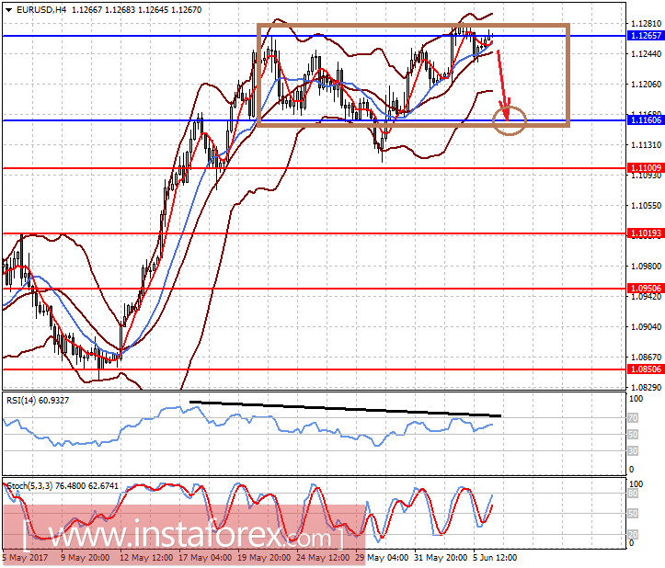665x568 pixels.
Task: Click the black RSI divergence trendline
Action: (x=345, y=409)
